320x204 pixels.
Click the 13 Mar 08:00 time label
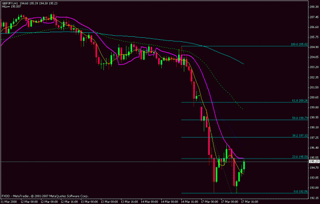point(109,202)
